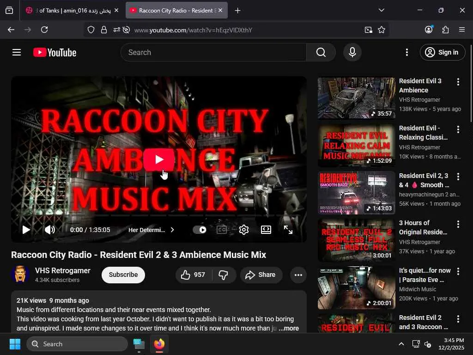473x355 pixels.
Task: Open blocked autoplay permission icon
Action: click(127, 30)
